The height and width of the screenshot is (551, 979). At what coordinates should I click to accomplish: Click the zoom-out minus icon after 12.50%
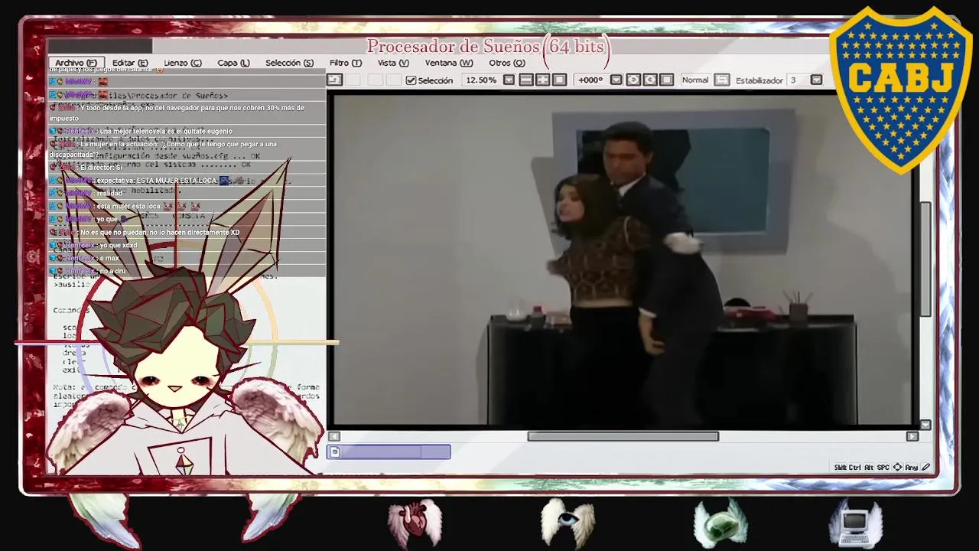tap(526, 80)
